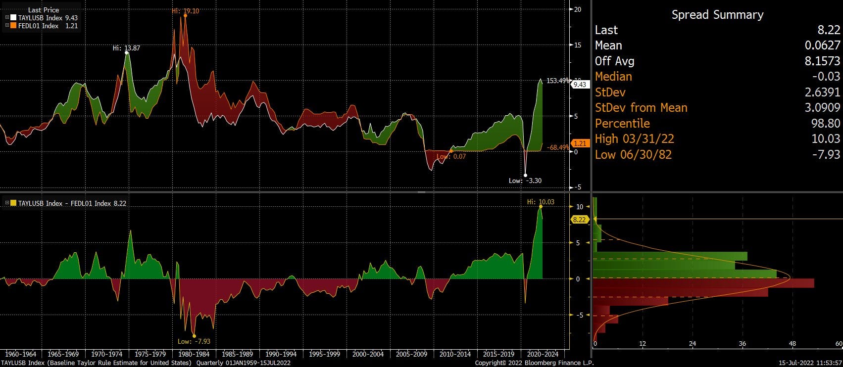Image resolution: width=843 pixels, height=367 pixels.
Task: Expand the TAYLUSB Index legend entry
Action: [7, 18]
